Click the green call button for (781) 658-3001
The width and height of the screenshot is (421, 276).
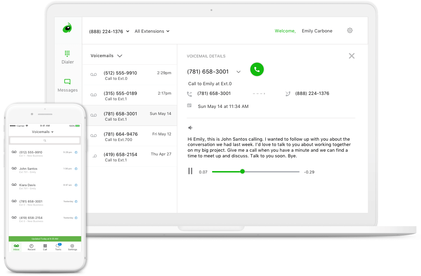[x=257, y=70]
